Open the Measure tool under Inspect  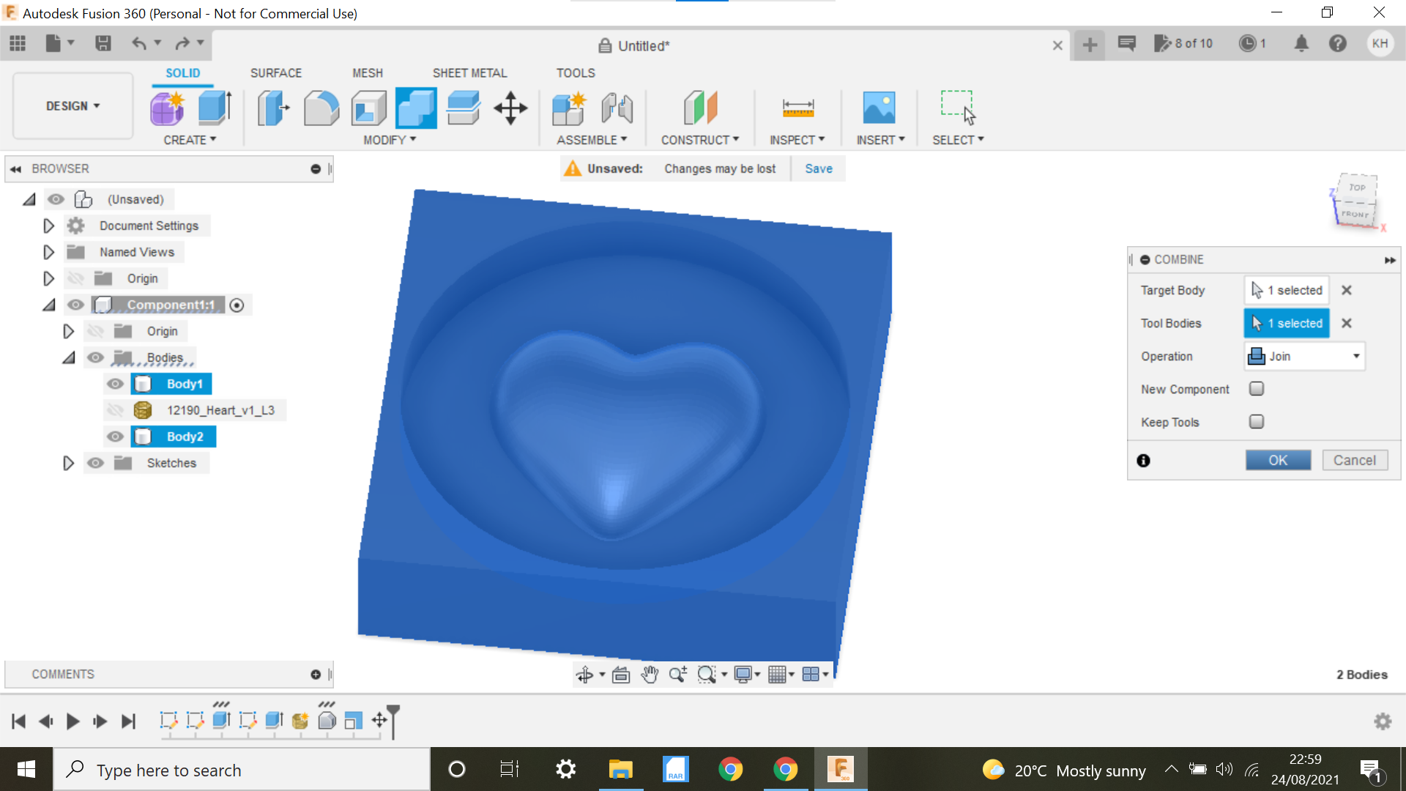point(797,108)
